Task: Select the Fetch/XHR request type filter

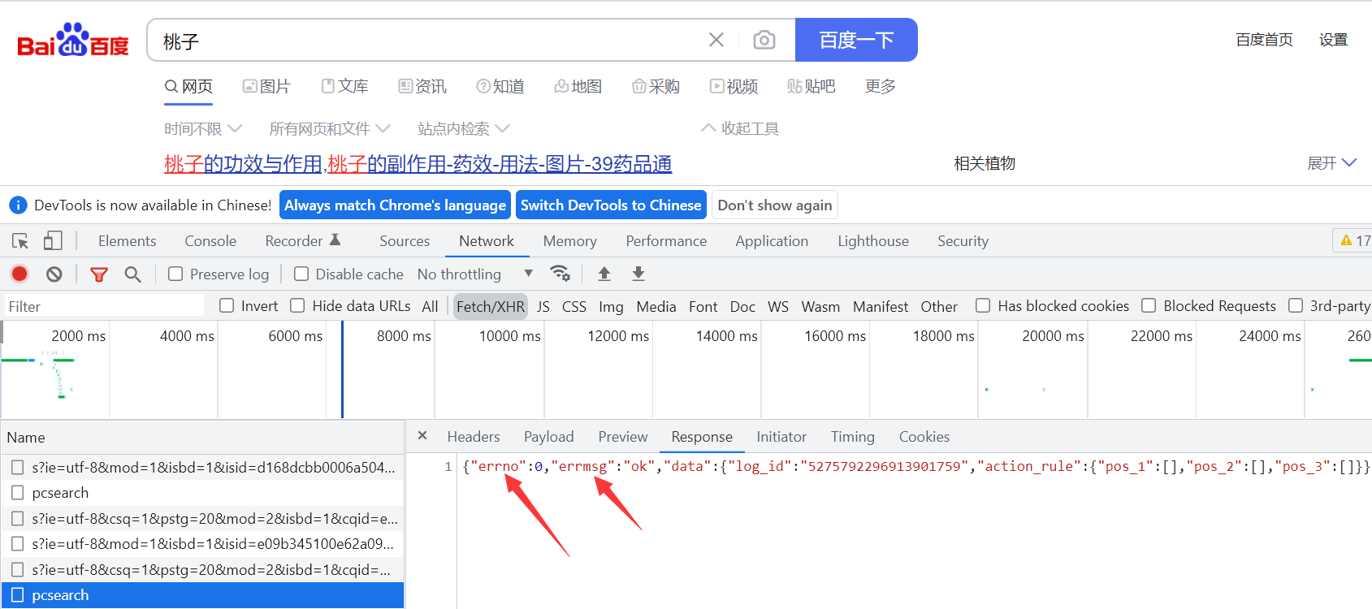Action: point(491,306)
